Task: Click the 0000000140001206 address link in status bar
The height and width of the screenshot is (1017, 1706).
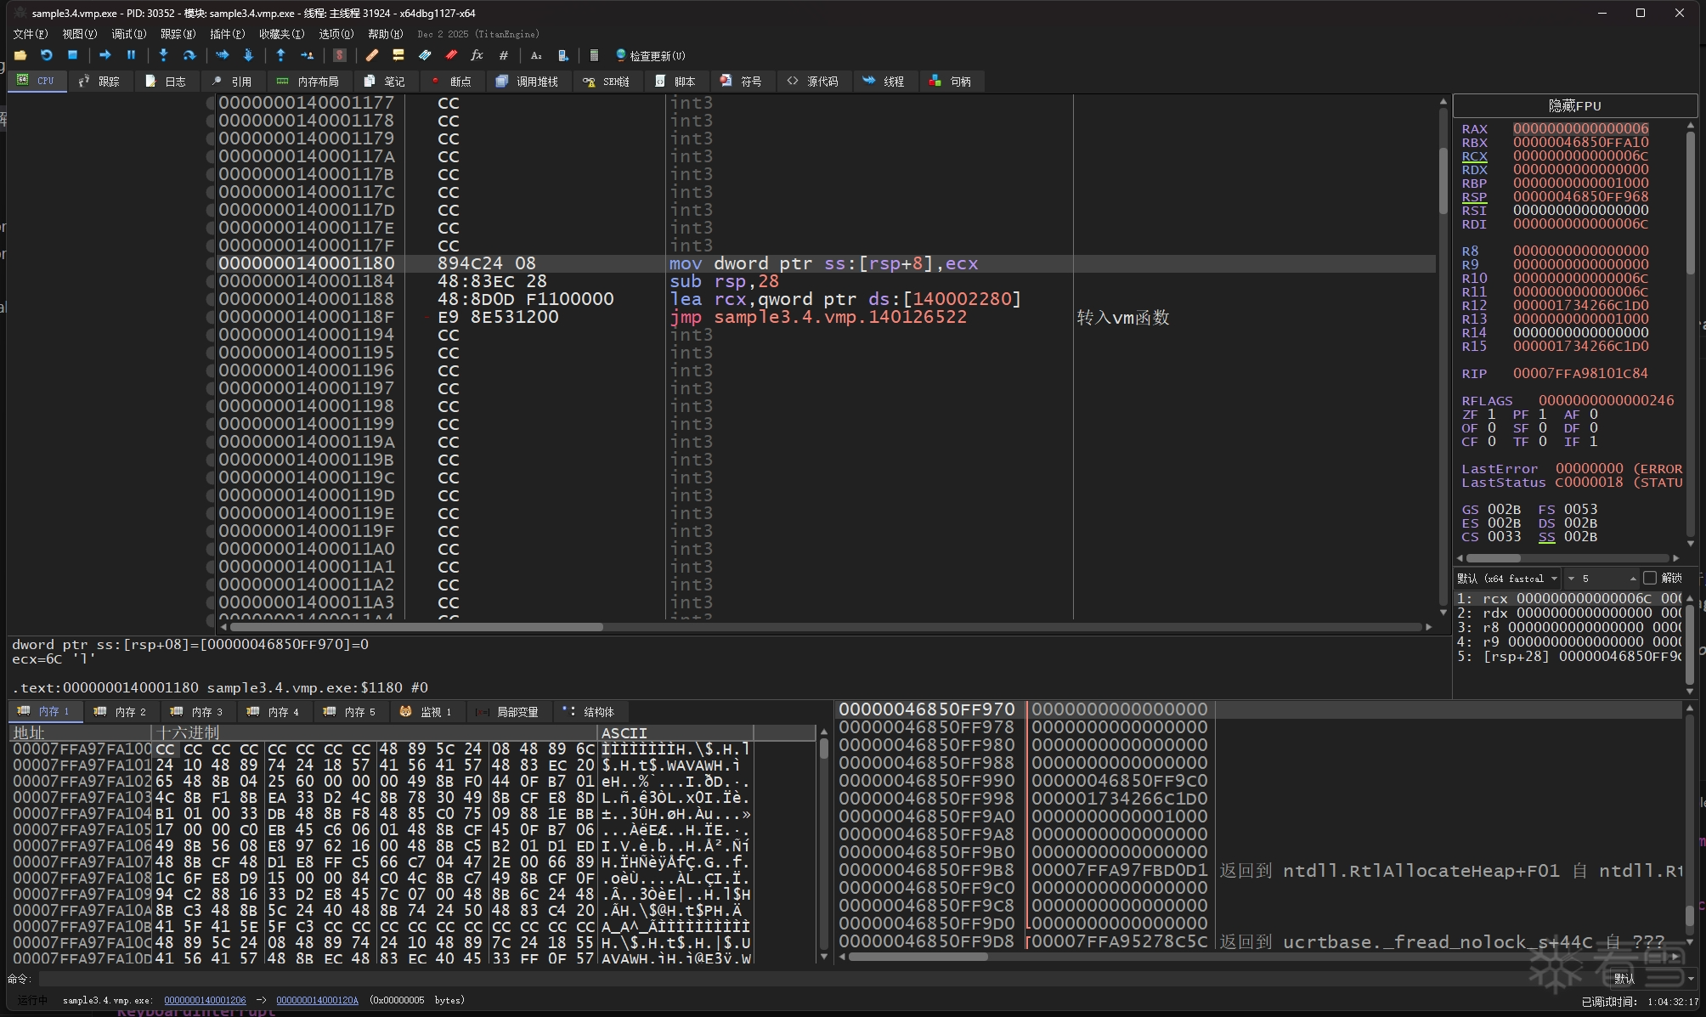Action: point(205,1000)
